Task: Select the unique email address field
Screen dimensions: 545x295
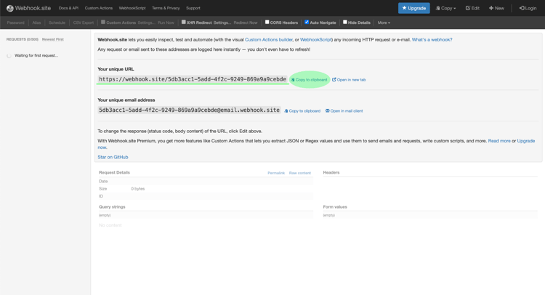Action: [189, 110]
